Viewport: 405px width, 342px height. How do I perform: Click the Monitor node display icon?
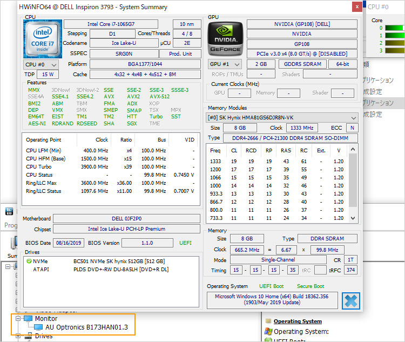[28, 318]
